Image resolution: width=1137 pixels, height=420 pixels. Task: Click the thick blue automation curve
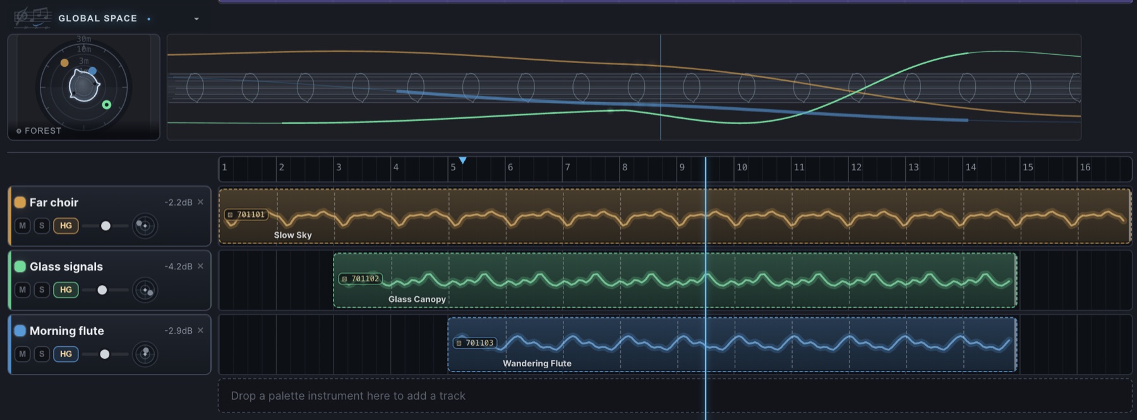[682, 106]
